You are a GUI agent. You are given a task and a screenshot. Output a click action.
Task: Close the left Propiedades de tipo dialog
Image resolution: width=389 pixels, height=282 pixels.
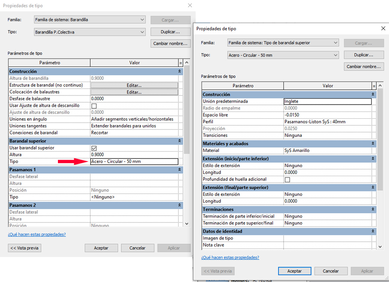(x=189, y=6)
